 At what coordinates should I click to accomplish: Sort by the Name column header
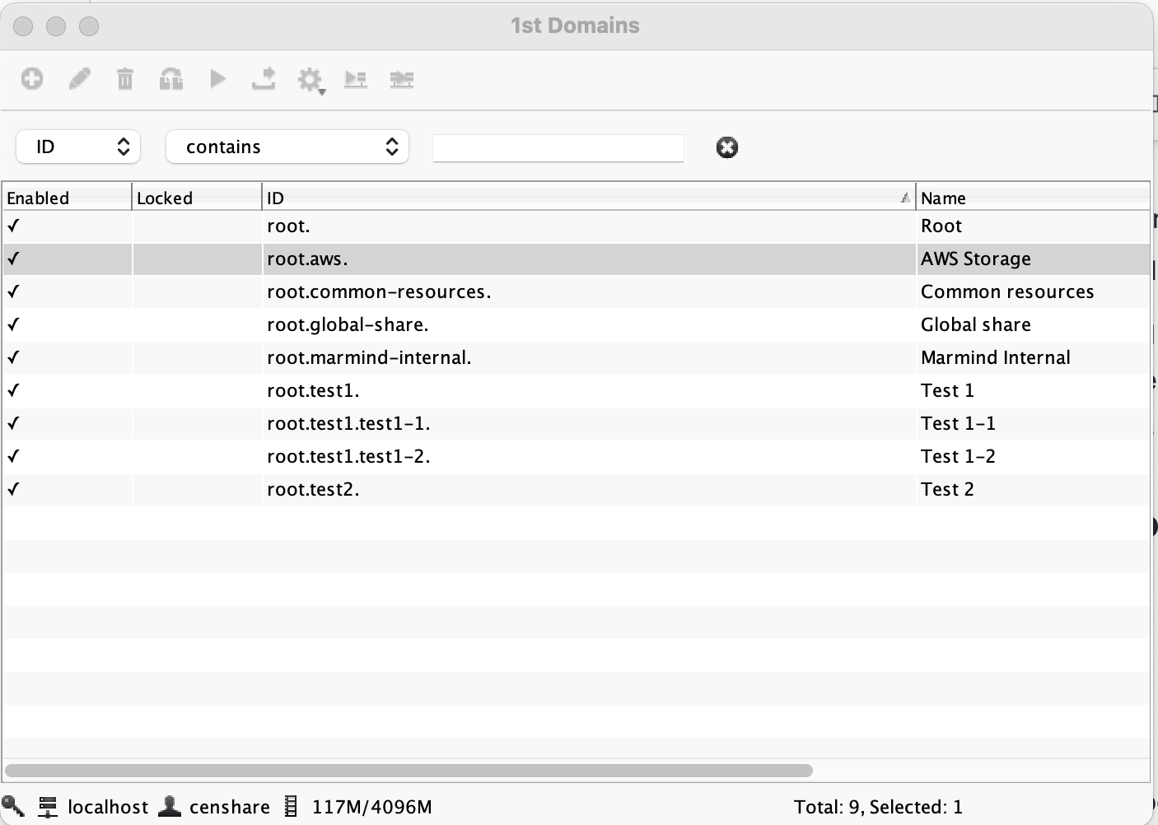[1033, 198]
